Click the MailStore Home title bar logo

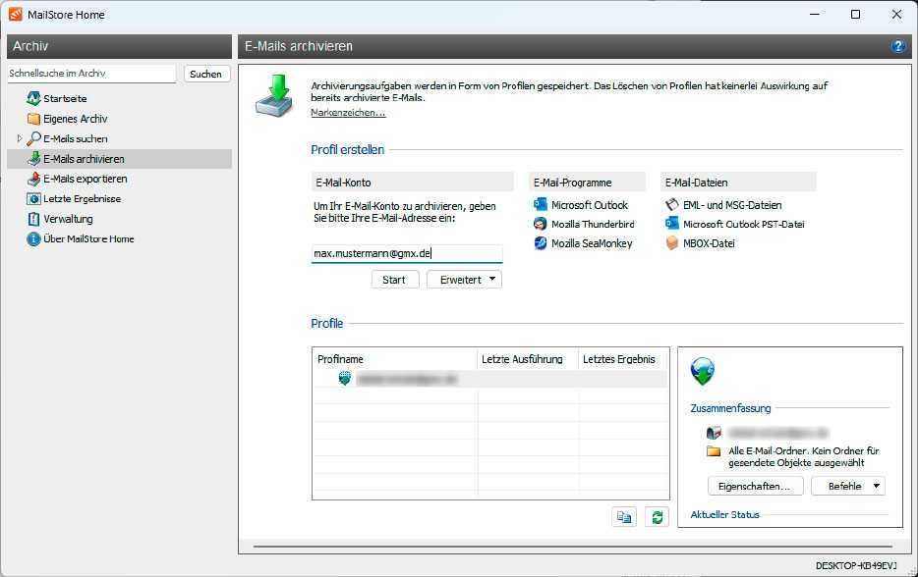pyautogui.click(x=15, y=14)
